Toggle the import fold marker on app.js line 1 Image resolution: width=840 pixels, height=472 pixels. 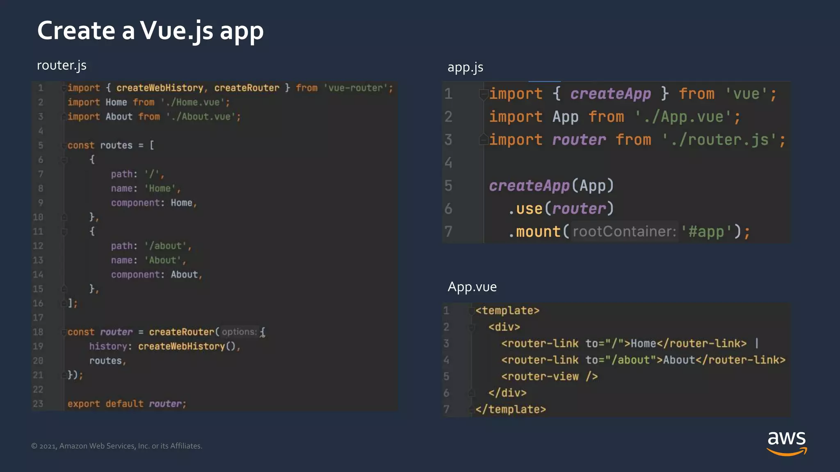[484, 94]
